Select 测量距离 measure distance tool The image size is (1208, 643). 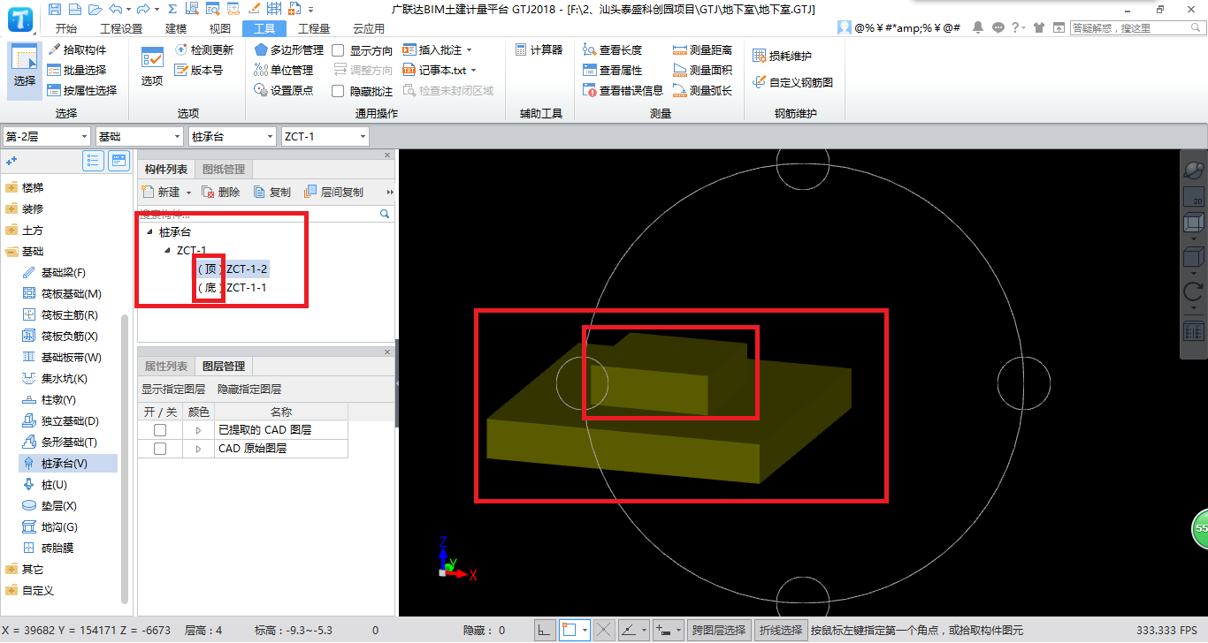click(x=703, y=50)
